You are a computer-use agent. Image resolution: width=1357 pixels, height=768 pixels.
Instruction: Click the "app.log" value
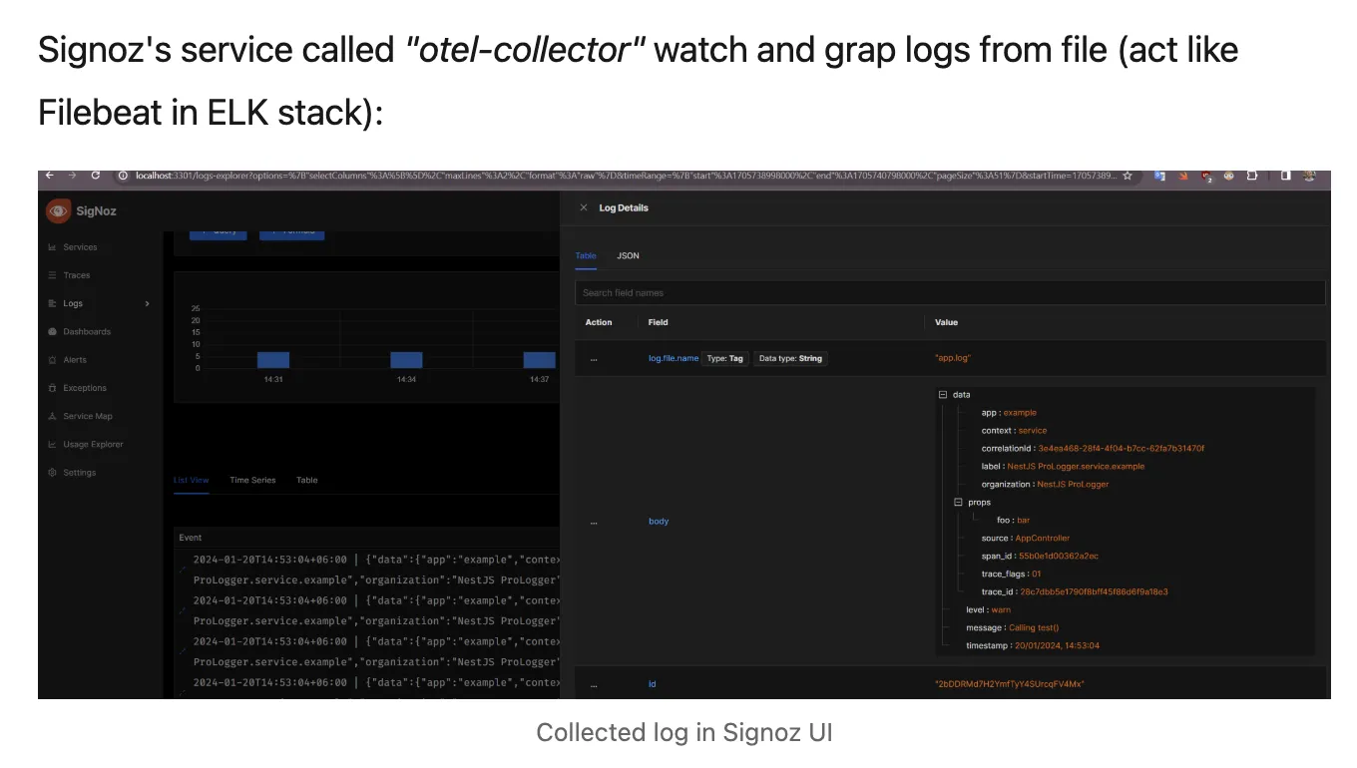(952, 358)
